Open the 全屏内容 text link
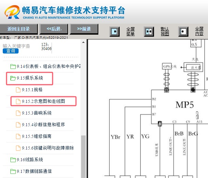 click(x=199, y=31)
